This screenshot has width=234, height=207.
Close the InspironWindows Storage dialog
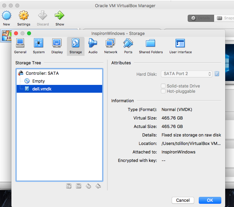coord(16,33)
